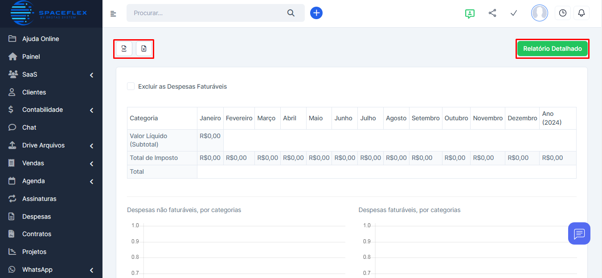Screen dimensions: 602x278
Task: Open the checkmark tasks icon
Action: (513, 13)
